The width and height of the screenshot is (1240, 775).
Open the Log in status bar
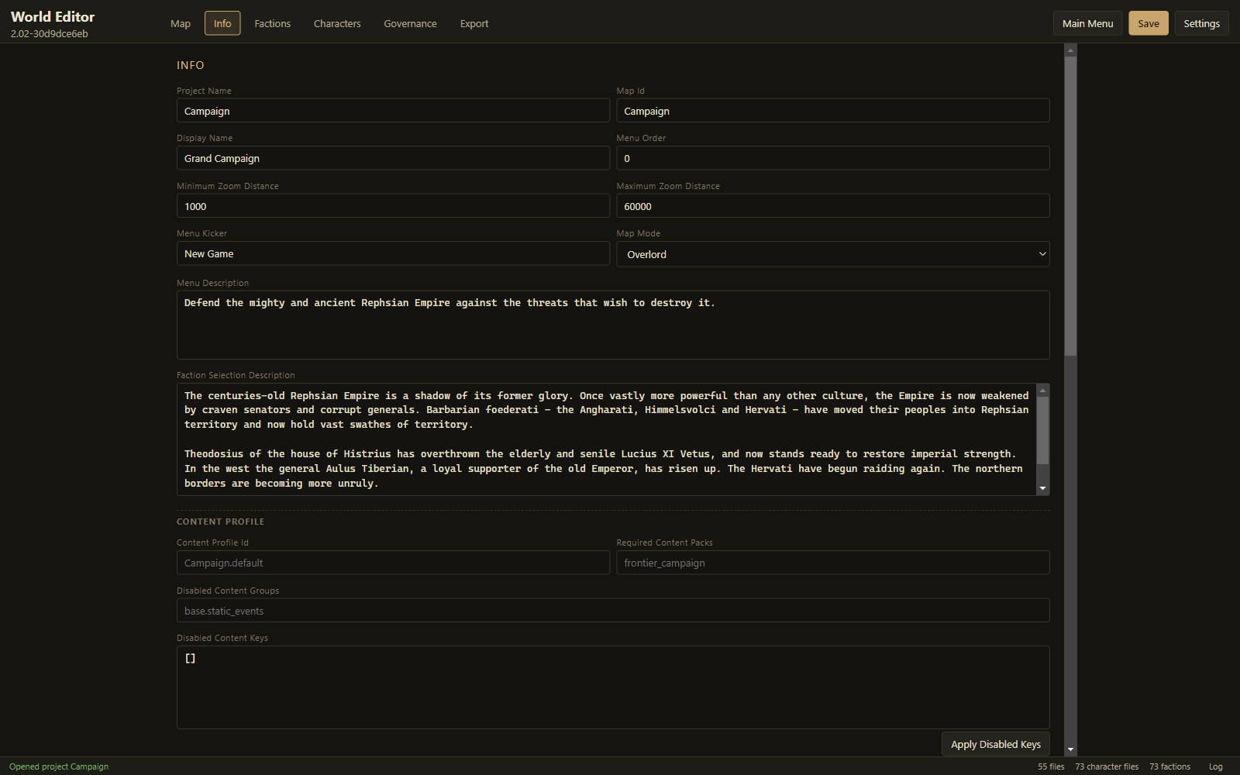pyautogui.click(x=1215, y=766)
